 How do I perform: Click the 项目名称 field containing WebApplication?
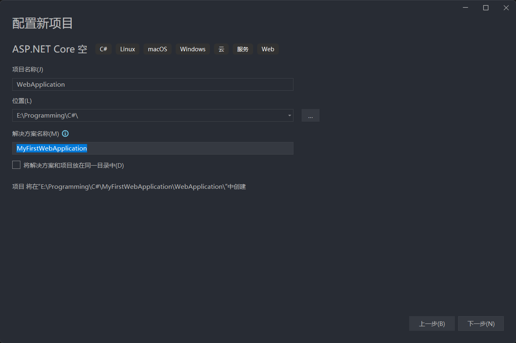pyautogui.click(x=152, y=85)
